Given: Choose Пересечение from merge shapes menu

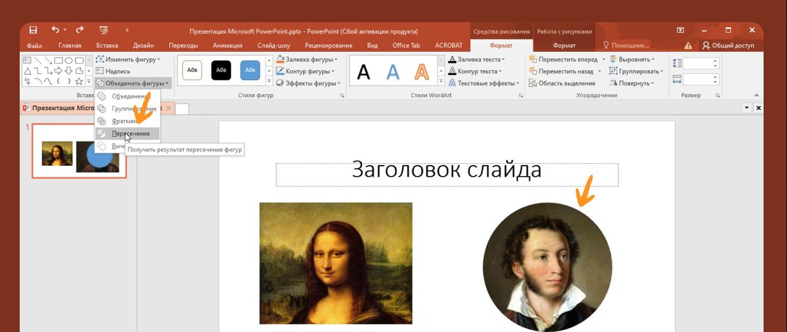Looking at the screenshot, I should 127,134.
